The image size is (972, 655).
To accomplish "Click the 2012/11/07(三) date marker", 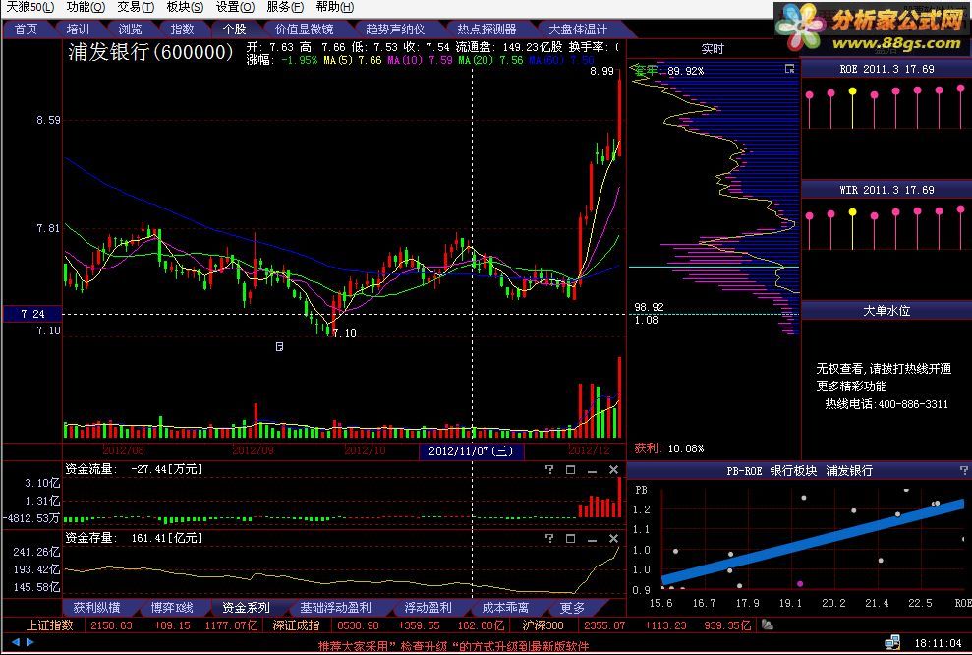I will [x=471, y=451].
